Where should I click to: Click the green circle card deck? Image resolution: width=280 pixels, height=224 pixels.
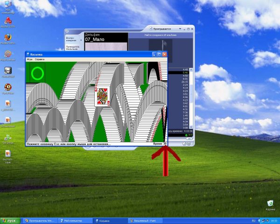(x=37, y=73)
